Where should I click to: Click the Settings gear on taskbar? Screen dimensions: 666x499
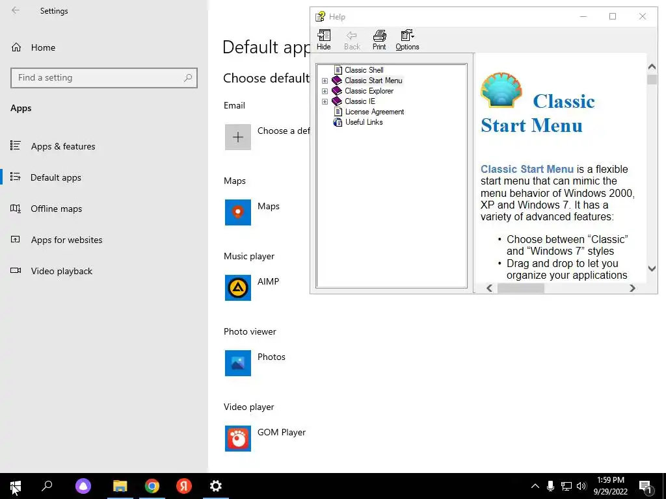click(216, 486)
